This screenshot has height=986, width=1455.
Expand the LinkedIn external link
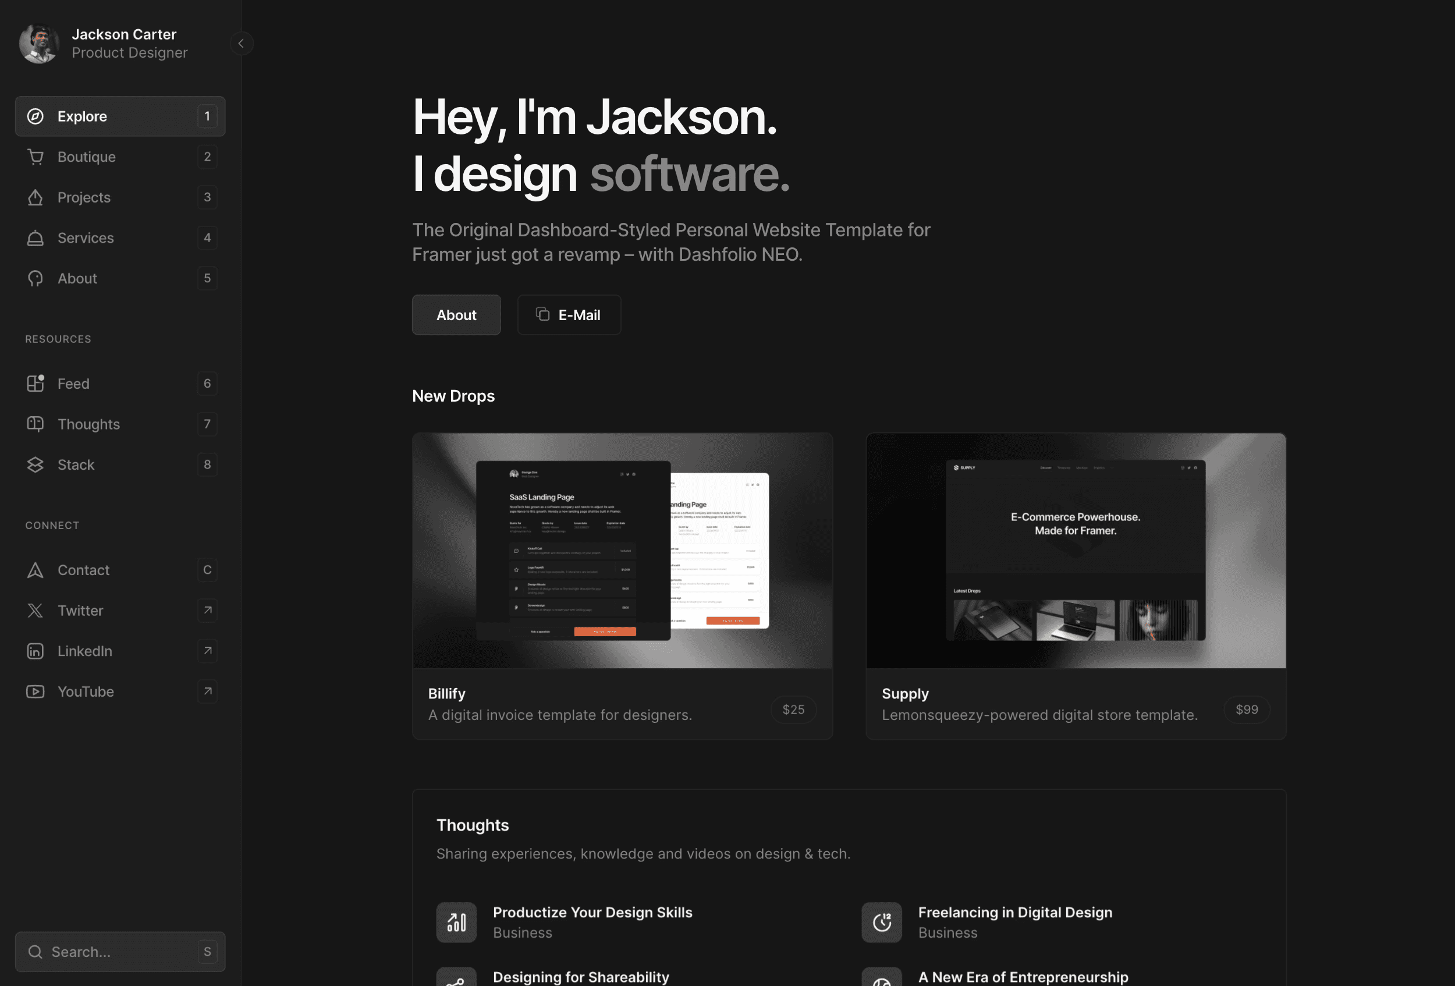click(x=207, y=651)
